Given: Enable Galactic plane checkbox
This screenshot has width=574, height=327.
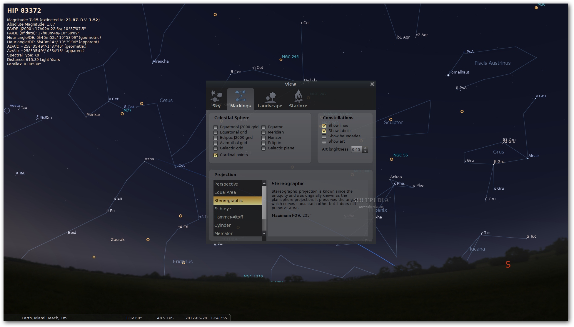Looking at the screenshot, I should pos(263,149).
